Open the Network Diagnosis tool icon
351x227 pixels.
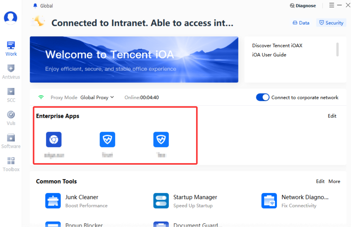(269, 201)
